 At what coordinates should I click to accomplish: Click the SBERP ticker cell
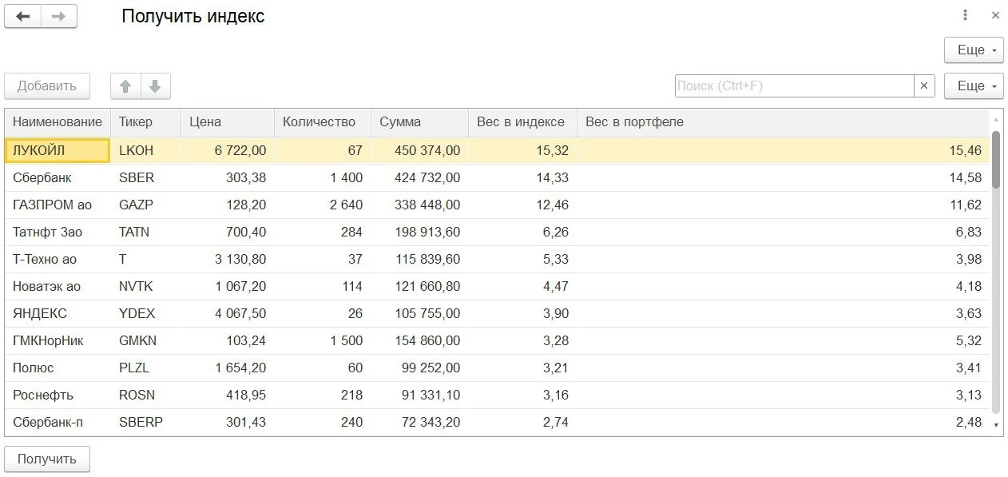pos(146,422)
